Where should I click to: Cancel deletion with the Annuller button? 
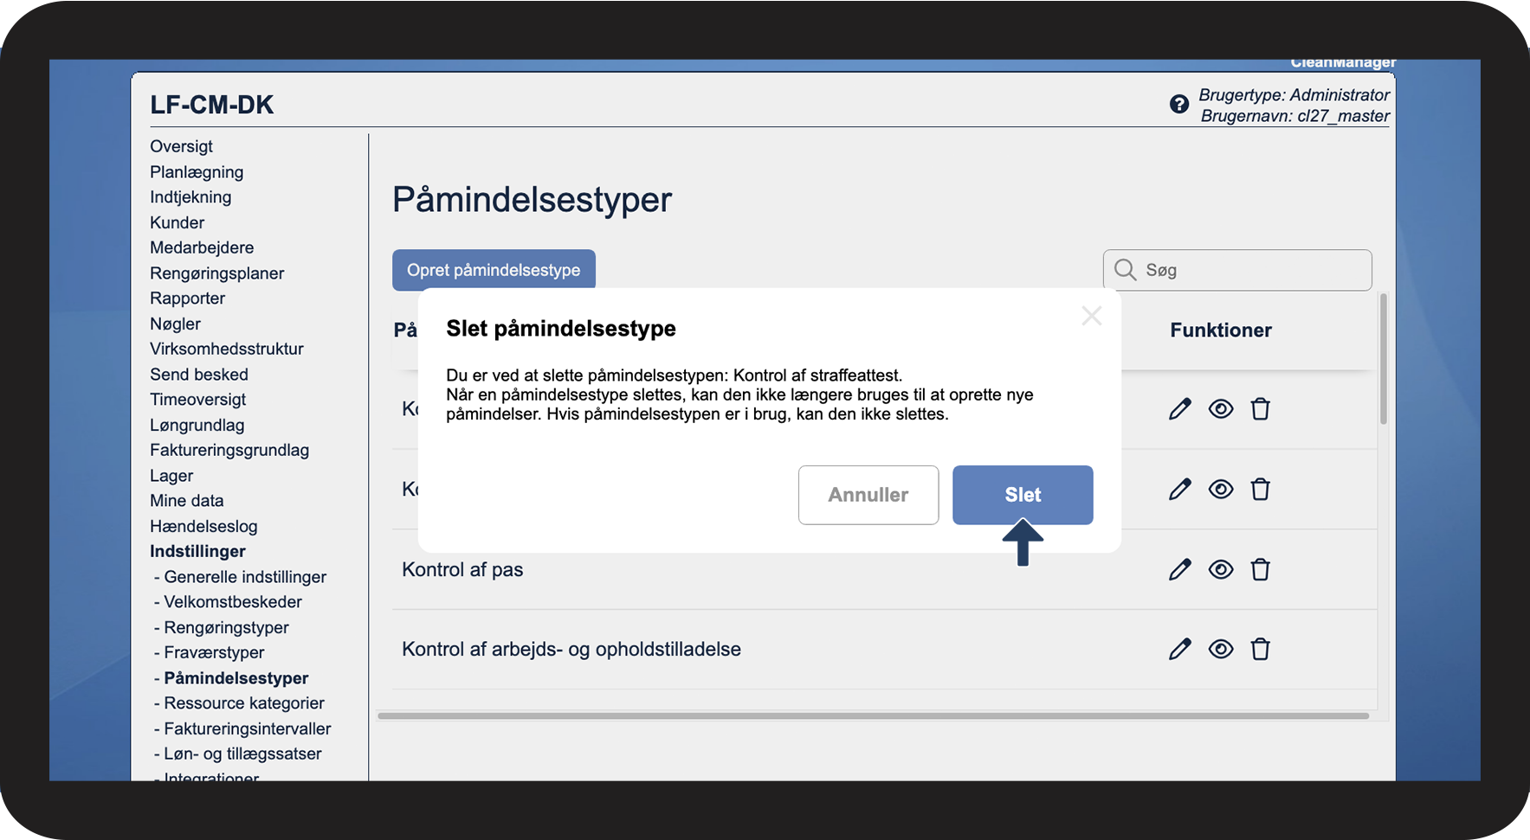pyautogui.click(x=868, y=495)
